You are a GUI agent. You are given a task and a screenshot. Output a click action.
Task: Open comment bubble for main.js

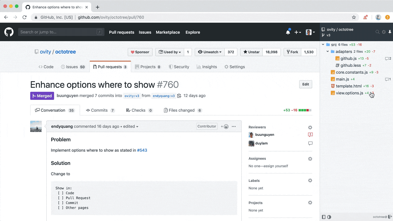coord(388,79)
